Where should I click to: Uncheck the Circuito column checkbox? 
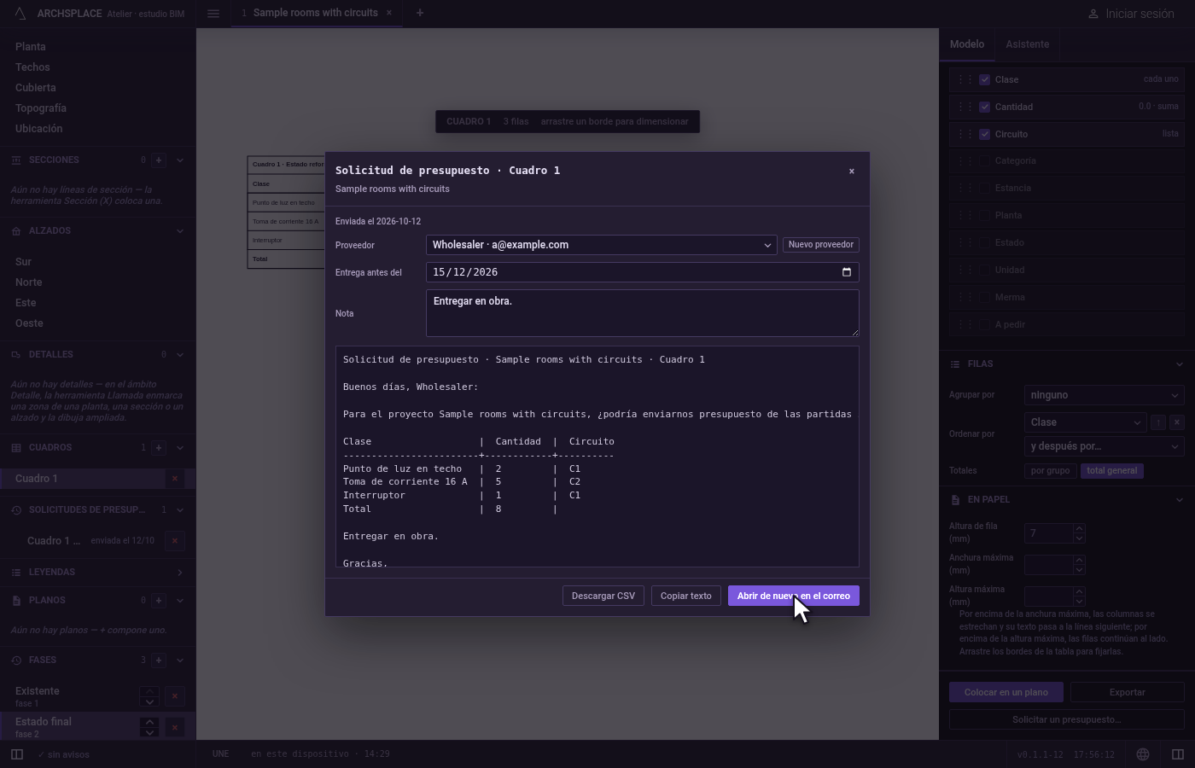click(x=985, y=134)
